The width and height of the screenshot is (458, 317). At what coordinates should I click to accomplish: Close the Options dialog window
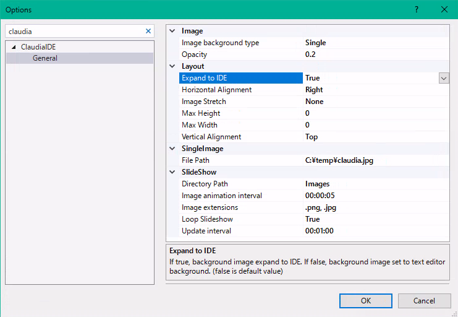click(444, 9)
